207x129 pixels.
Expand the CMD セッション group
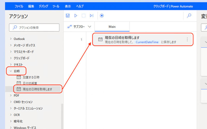(x=11, y=102)
